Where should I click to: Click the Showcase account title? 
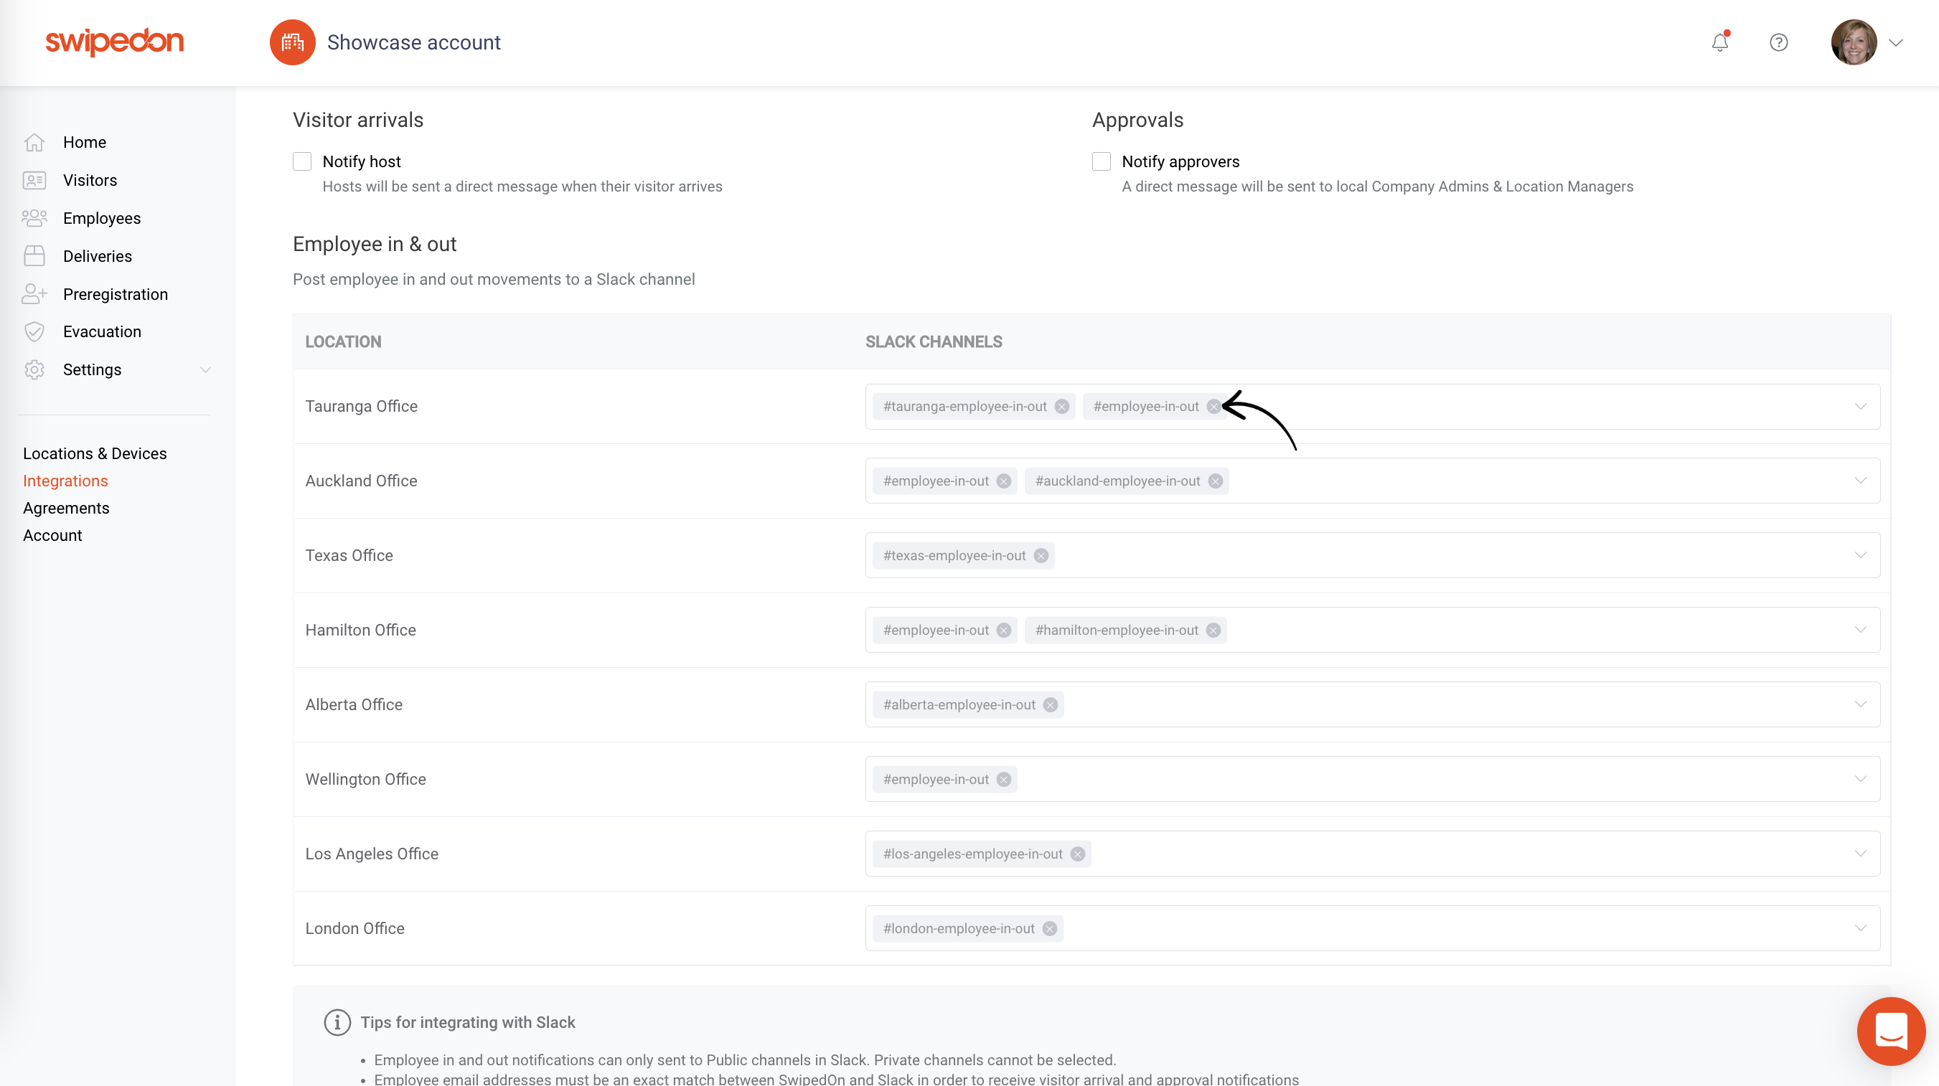click(413, 42)
